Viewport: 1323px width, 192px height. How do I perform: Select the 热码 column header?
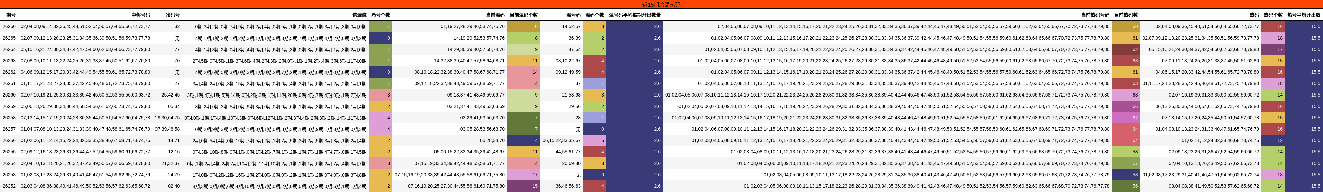pos(1254,15)
